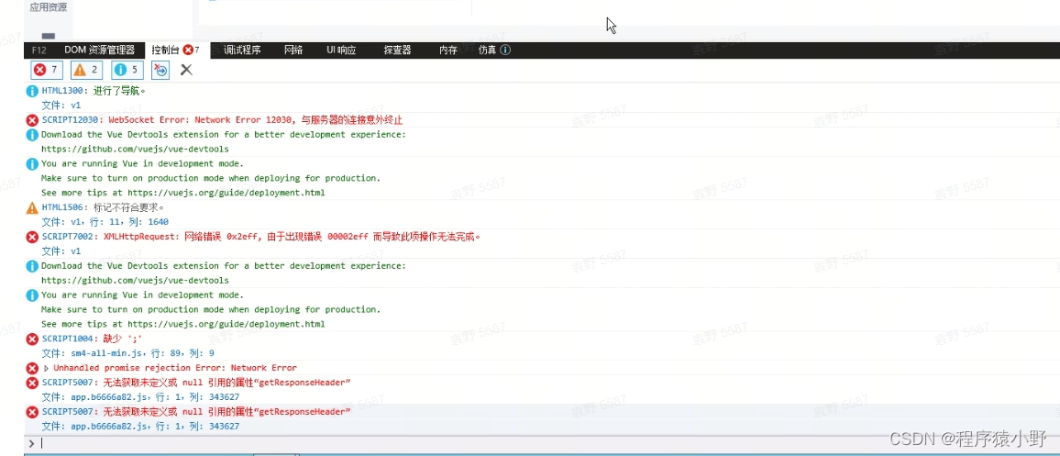The height and width of the screenshot is (456, 1060).
Task: Click the warning triangle icon beside HTML1506
Action: [32, 207]
